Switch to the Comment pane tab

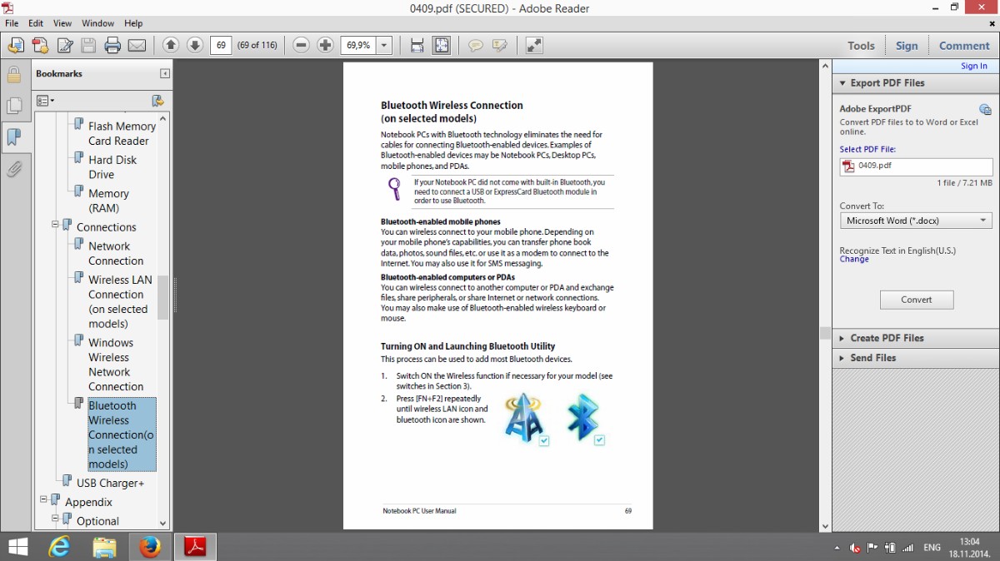pyautogui.click(x=964, y=46)
